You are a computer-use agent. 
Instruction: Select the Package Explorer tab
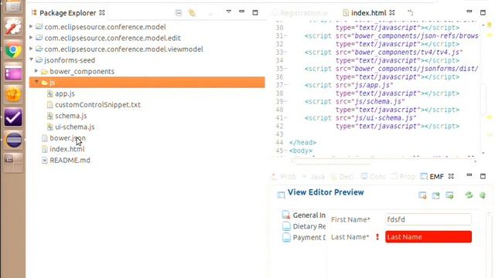tap(67, 13)
